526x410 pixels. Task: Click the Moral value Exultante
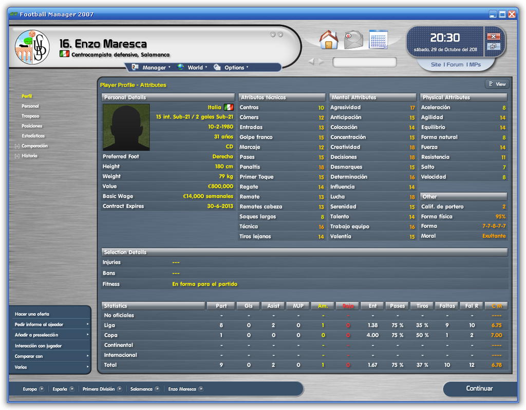click(494, 236)
